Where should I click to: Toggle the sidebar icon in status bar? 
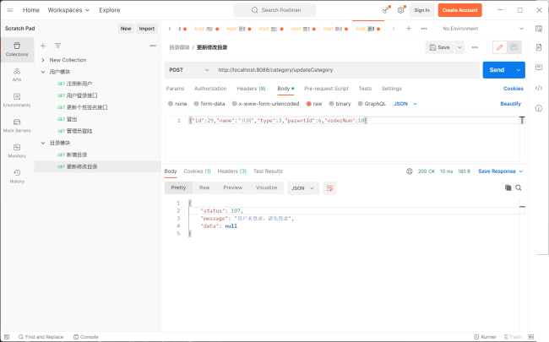point(7,337)
